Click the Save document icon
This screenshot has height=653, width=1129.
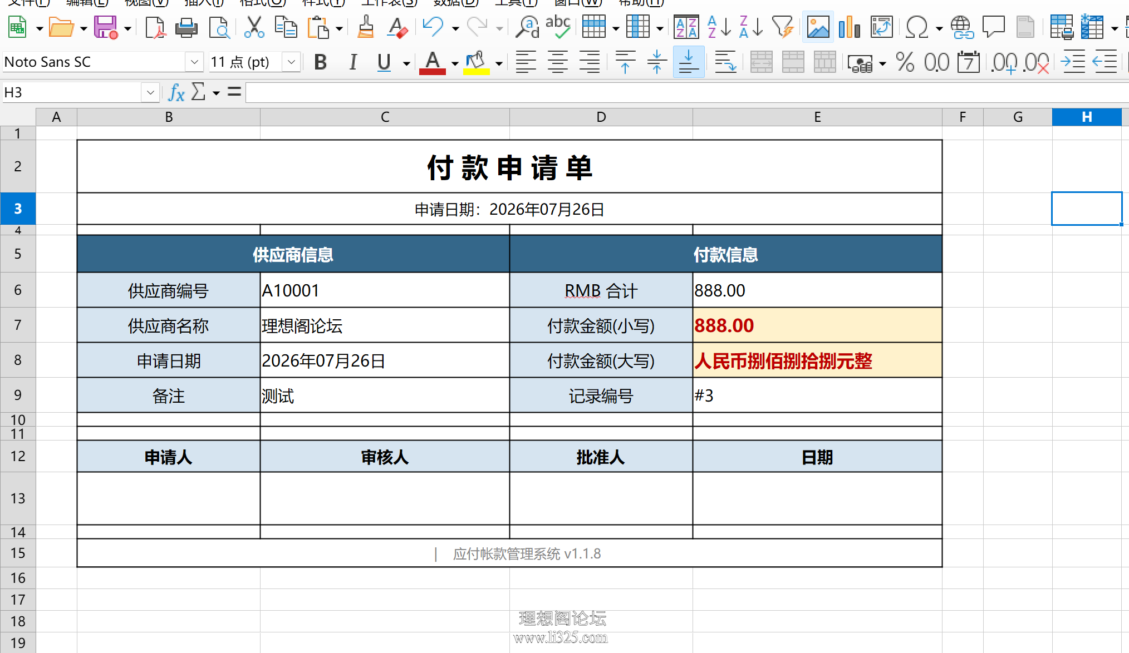click(x=106, y=27)
